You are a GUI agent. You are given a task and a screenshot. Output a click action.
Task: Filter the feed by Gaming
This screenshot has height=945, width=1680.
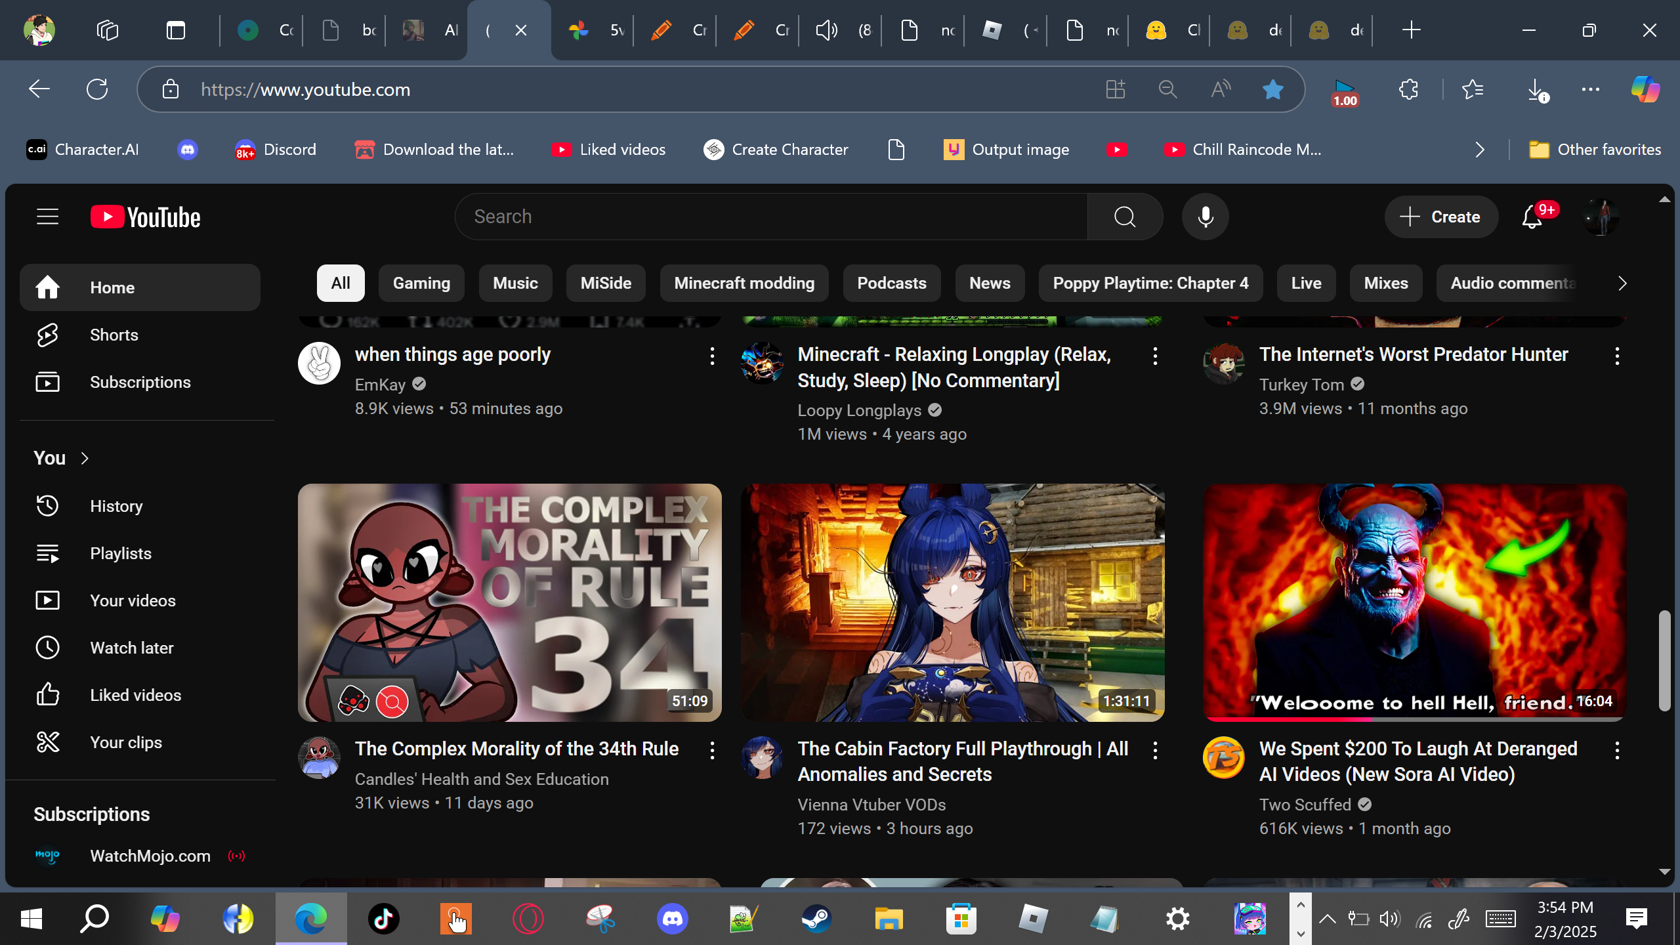pyautogui.click(x=421, y=283)
